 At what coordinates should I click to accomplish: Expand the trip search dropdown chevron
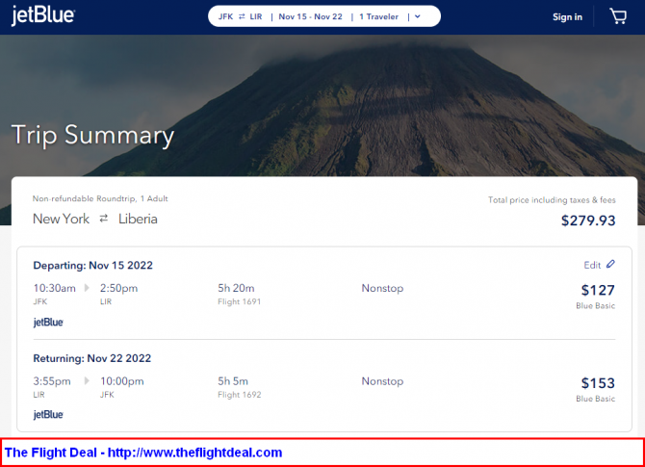pos(418,17)
